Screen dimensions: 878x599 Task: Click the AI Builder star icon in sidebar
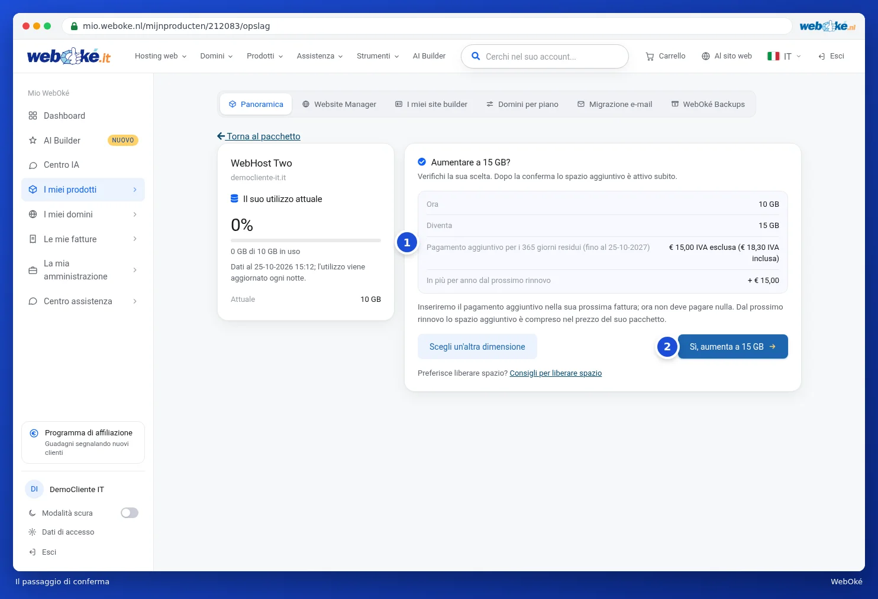tap(33, 141)
